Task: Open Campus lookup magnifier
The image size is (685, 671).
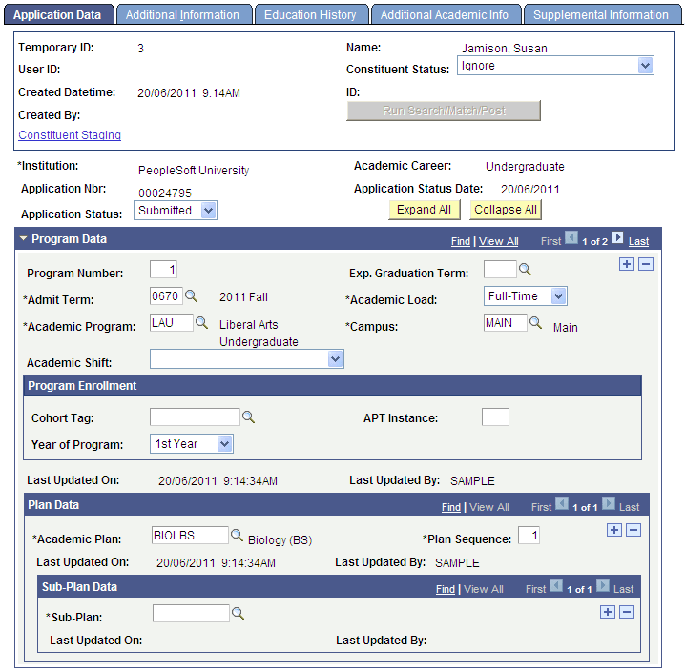Action: point(535,322)
